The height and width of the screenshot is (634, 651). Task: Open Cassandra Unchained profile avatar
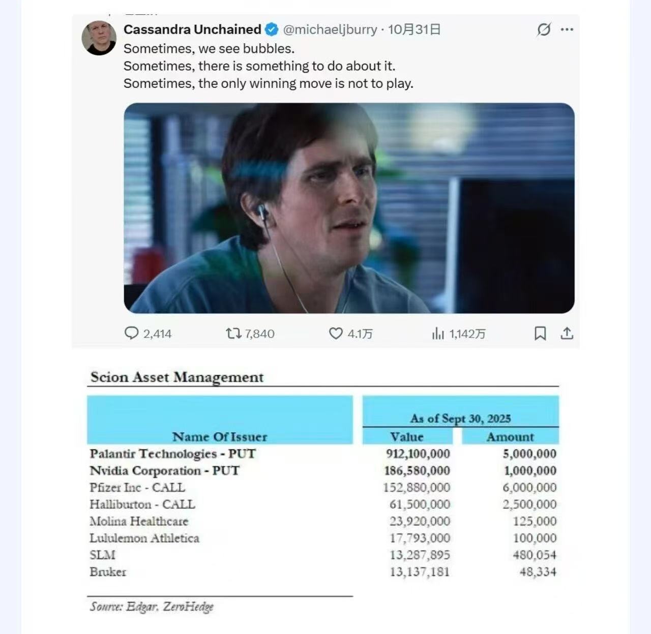tap(99, 38)
